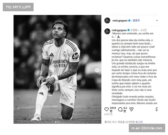
Task: Open the 로그인 login link
Action: (x=139, y=122)
